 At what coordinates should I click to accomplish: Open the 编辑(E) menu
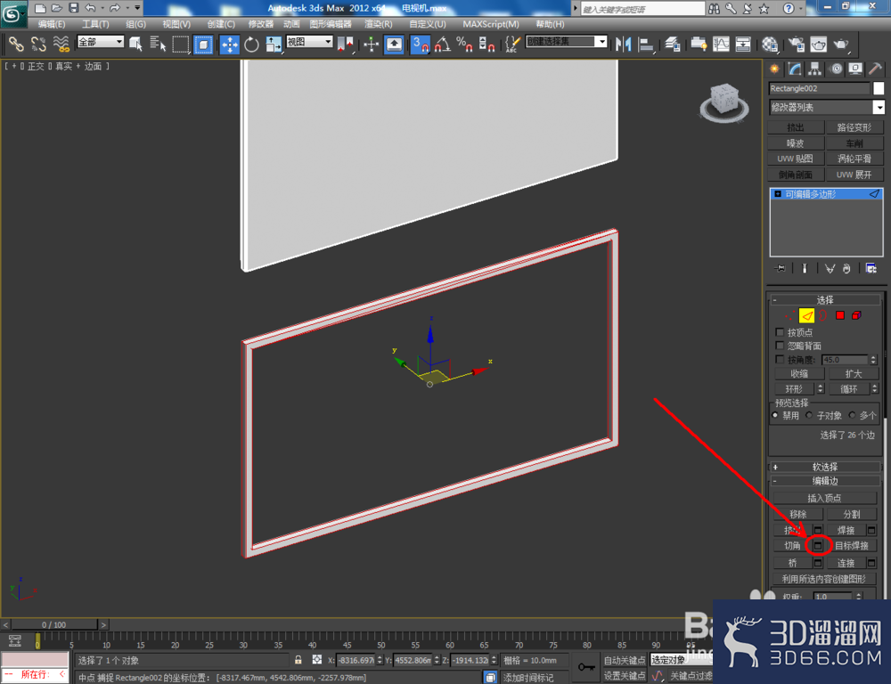(x=52, y=24)
